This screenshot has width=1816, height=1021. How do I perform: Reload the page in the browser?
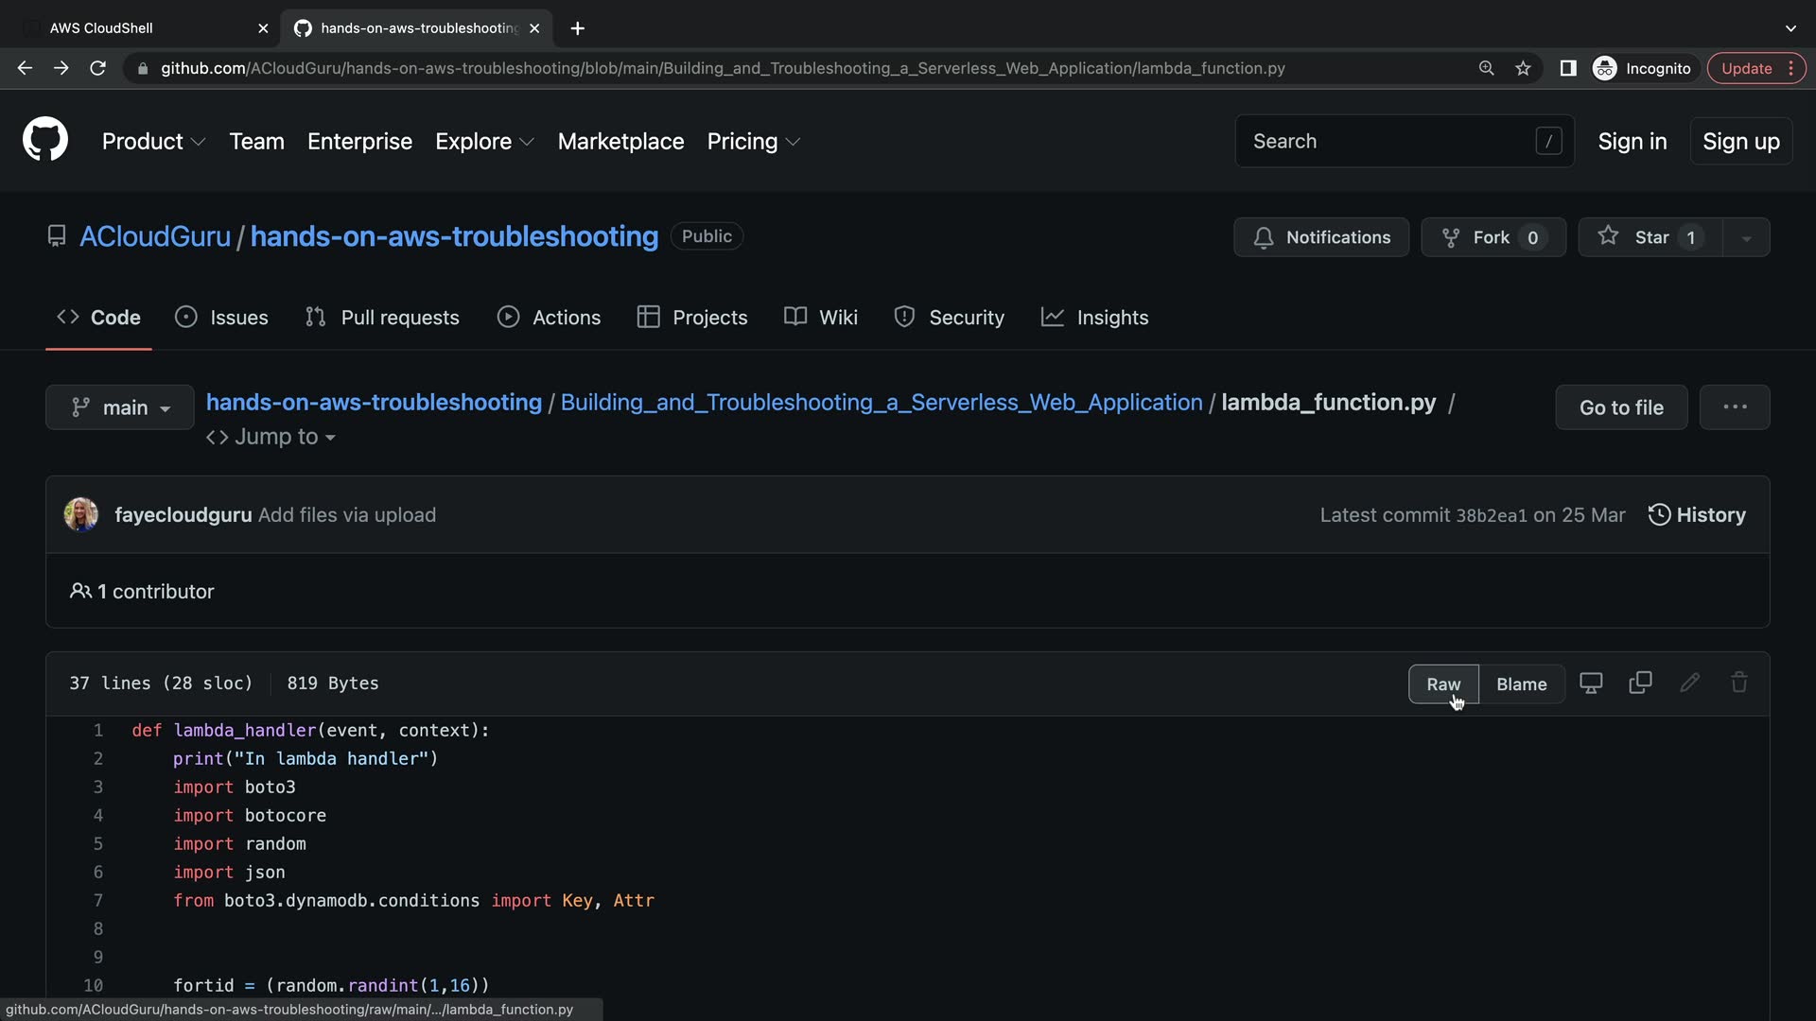tap(97, 68)
